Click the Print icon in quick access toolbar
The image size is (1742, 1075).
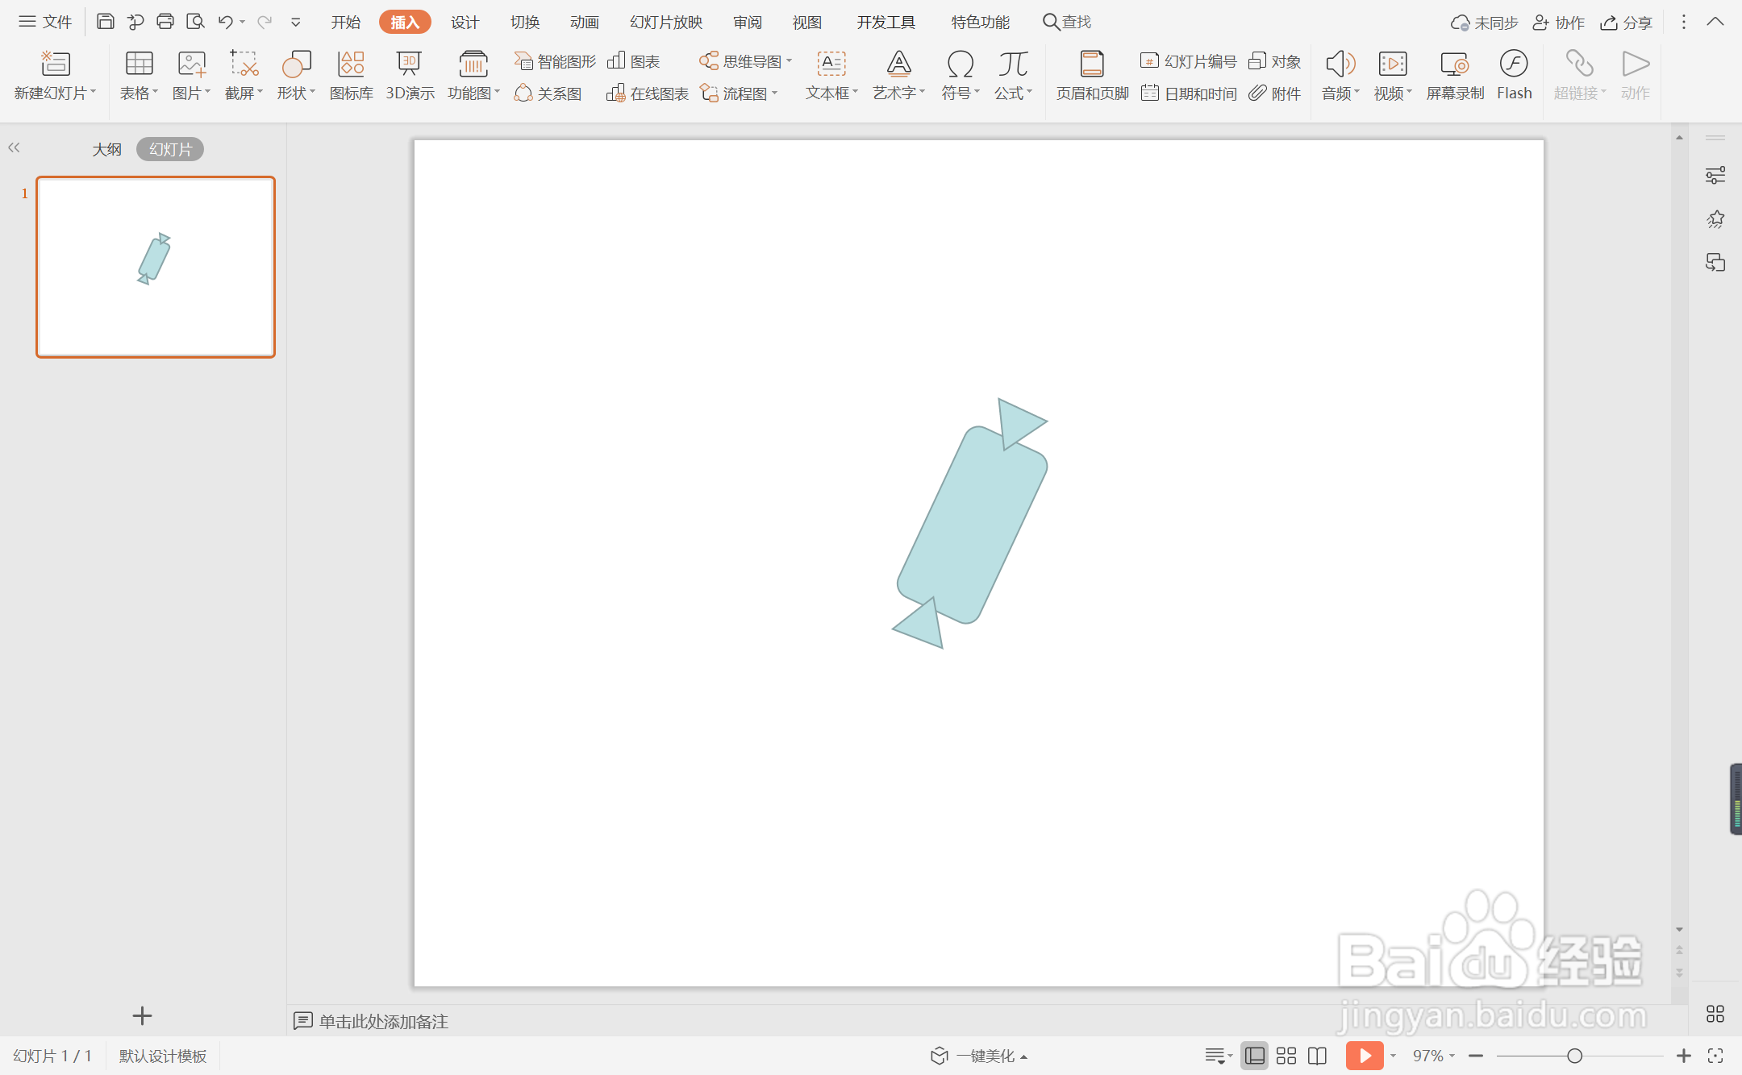pos(165,22)
